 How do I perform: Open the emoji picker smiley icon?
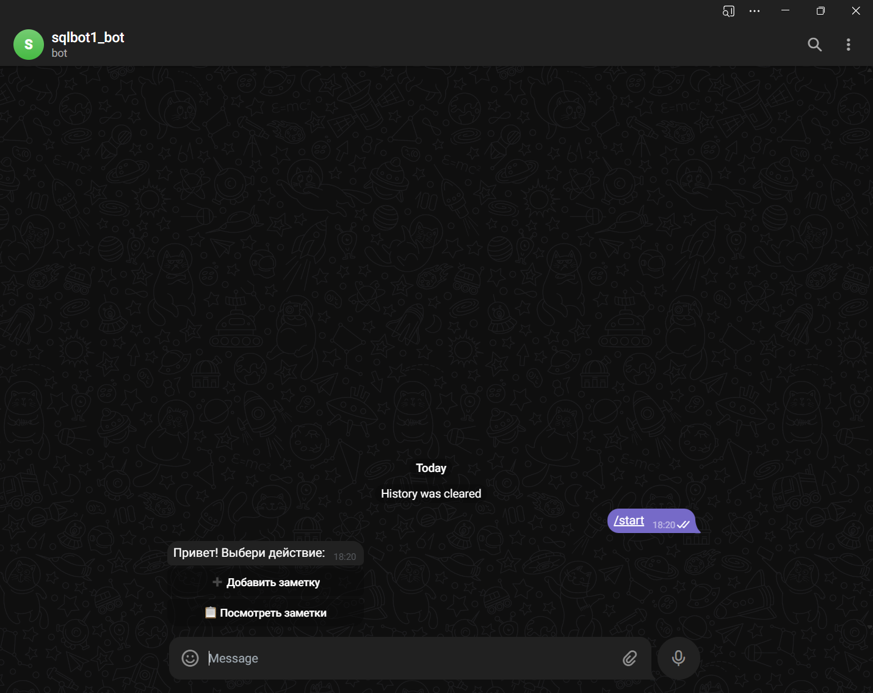coord(190,658)
